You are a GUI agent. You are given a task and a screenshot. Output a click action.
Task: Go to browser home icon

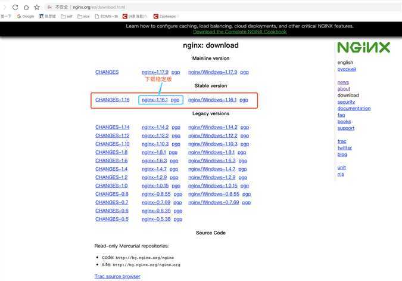(26, 7)
